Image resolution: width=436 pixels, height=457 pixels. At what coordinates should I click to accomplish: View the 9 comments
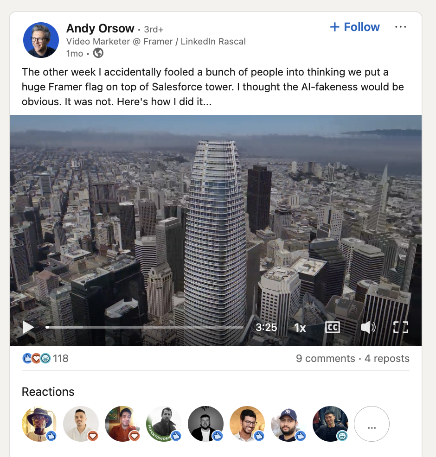325,358
